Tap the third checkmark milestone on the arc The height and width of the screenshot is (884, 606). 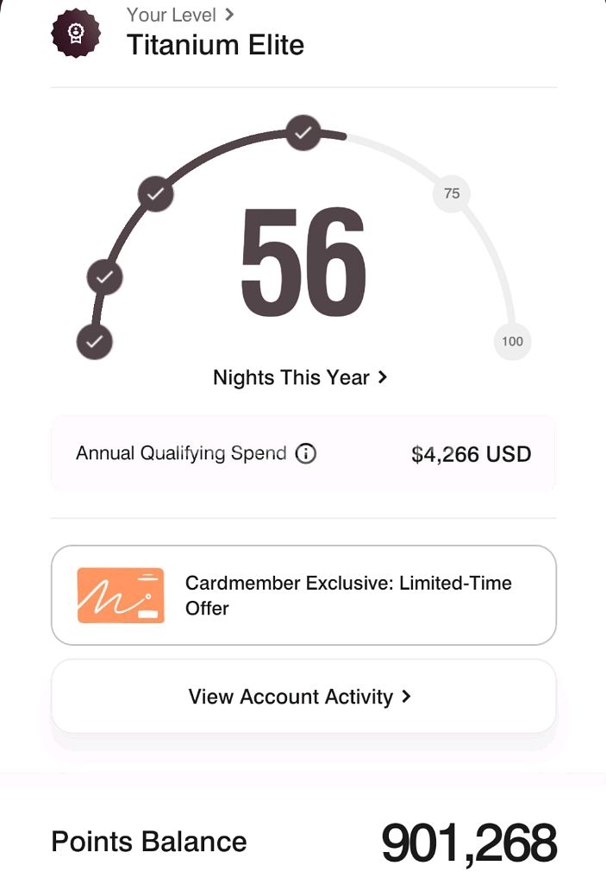[x=155, y=194]
